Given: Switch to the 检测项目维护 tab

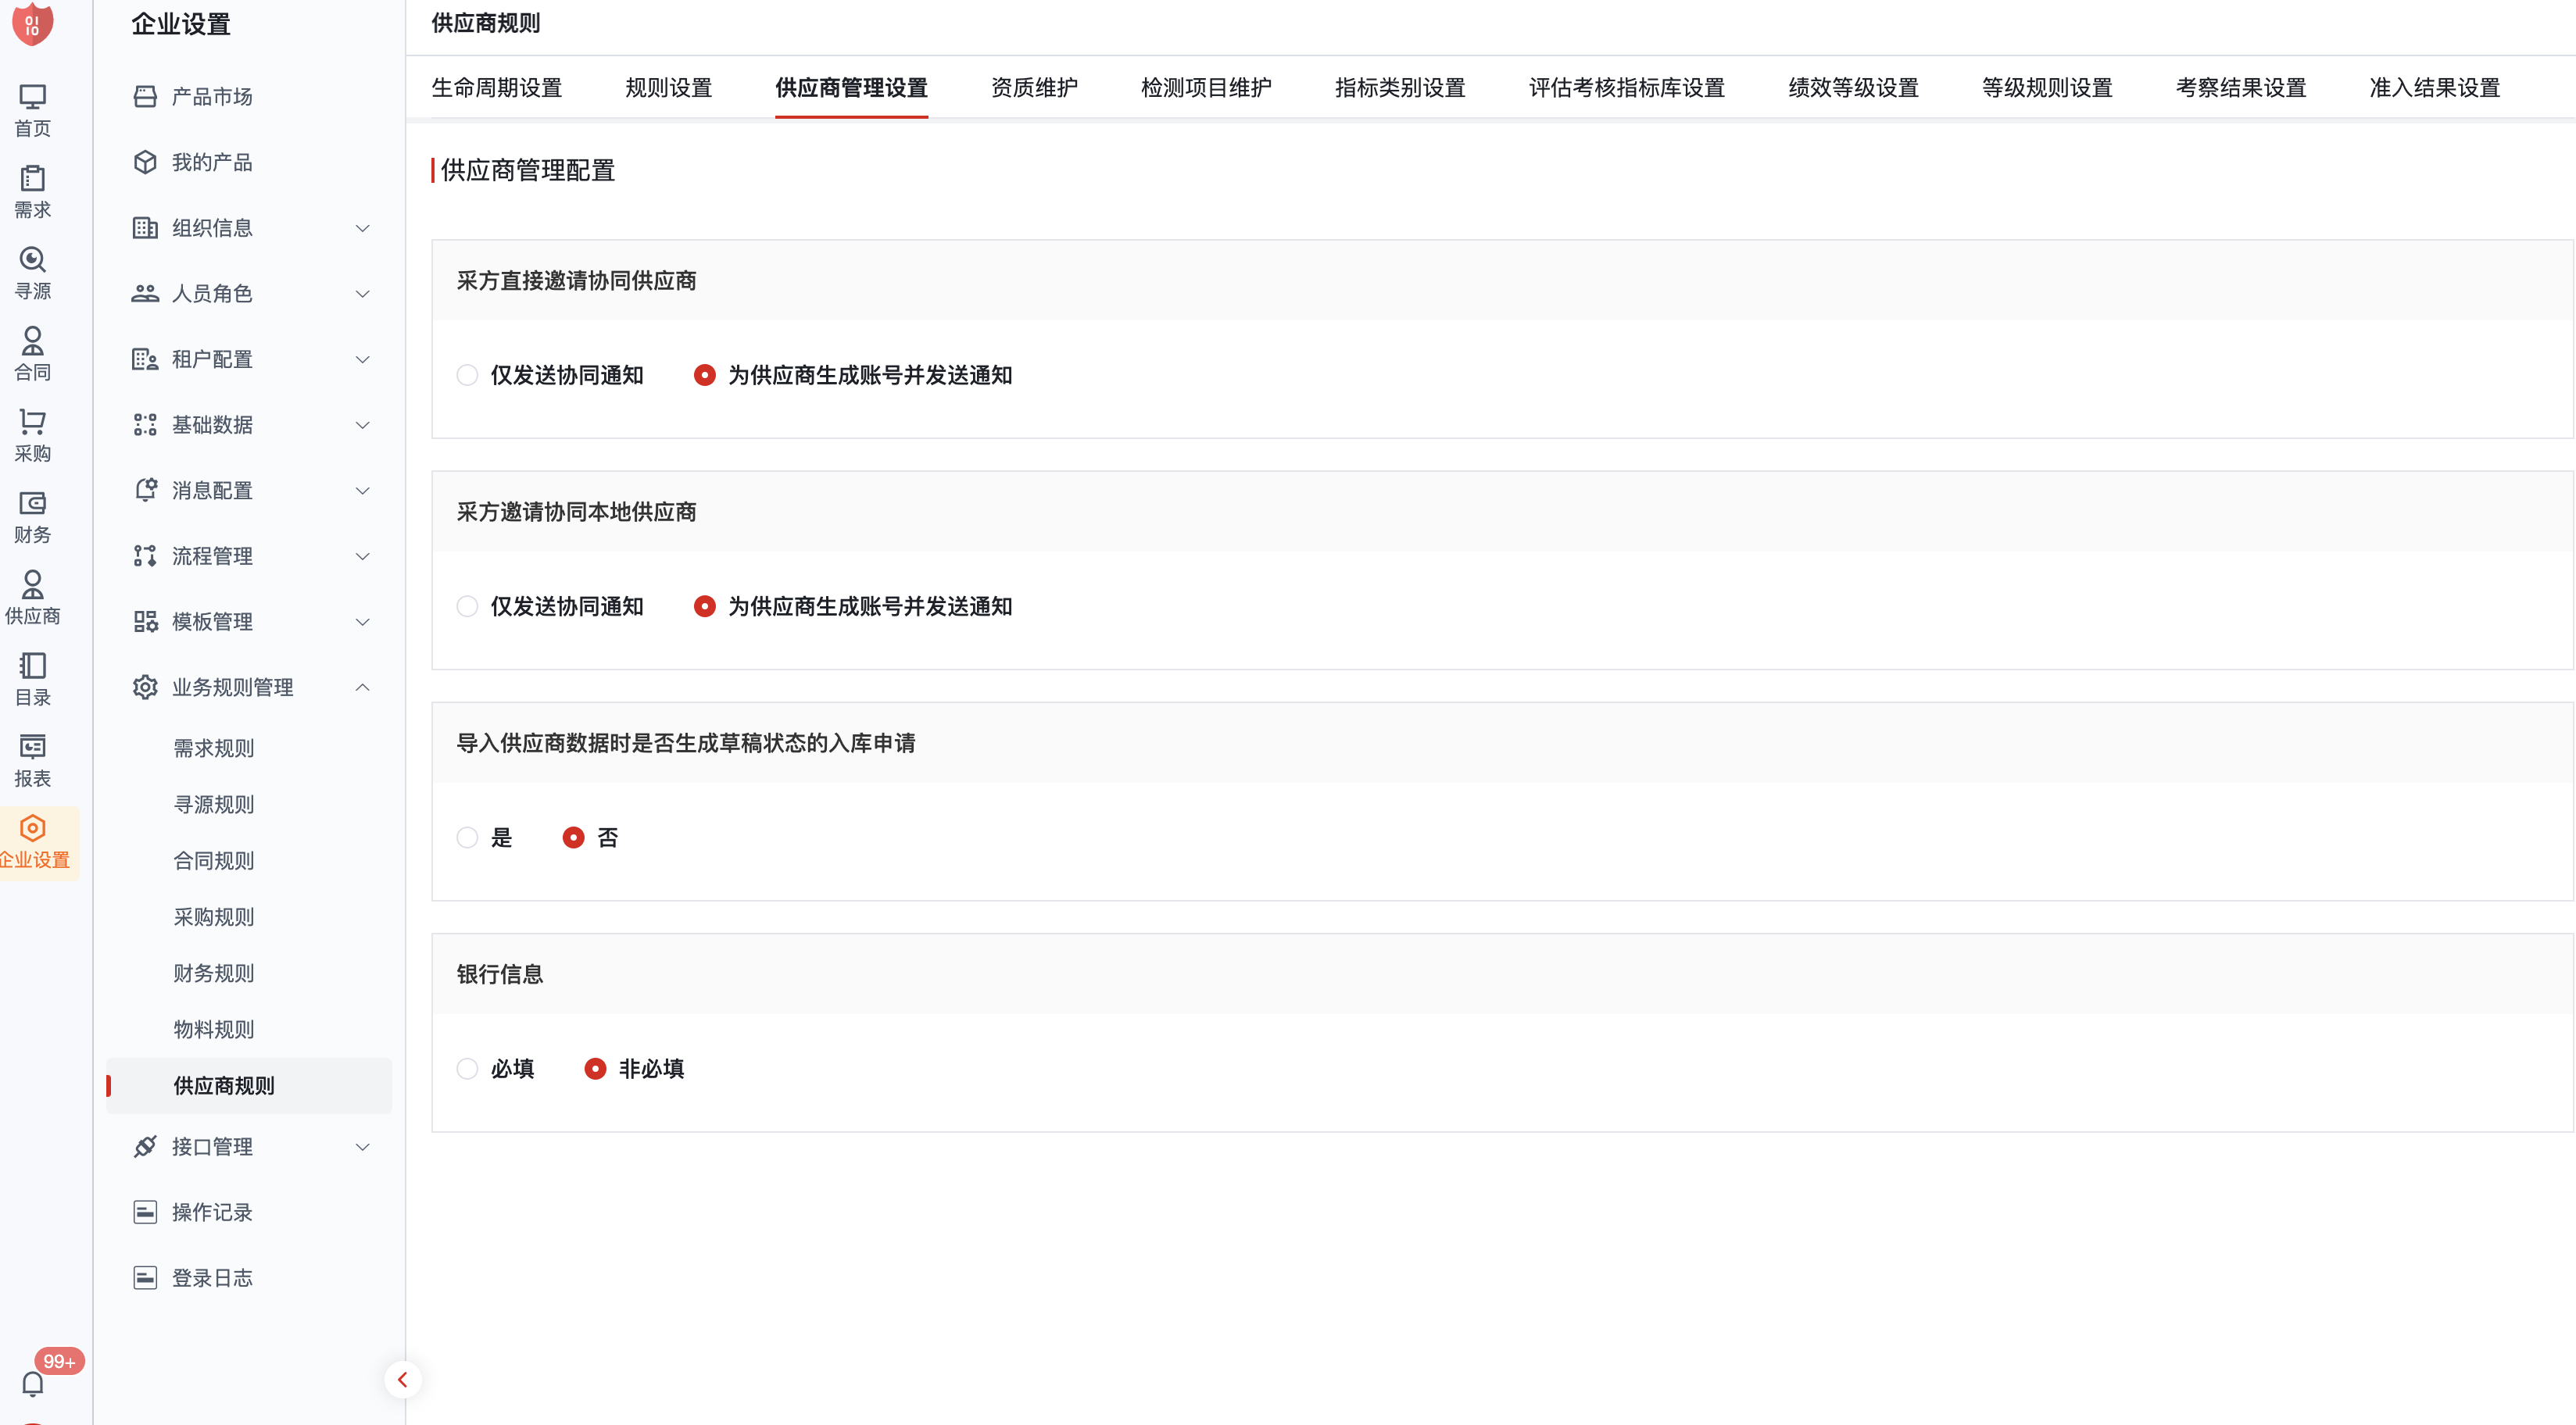Looking at the screenshot, I should click(x=1206, y=88).
